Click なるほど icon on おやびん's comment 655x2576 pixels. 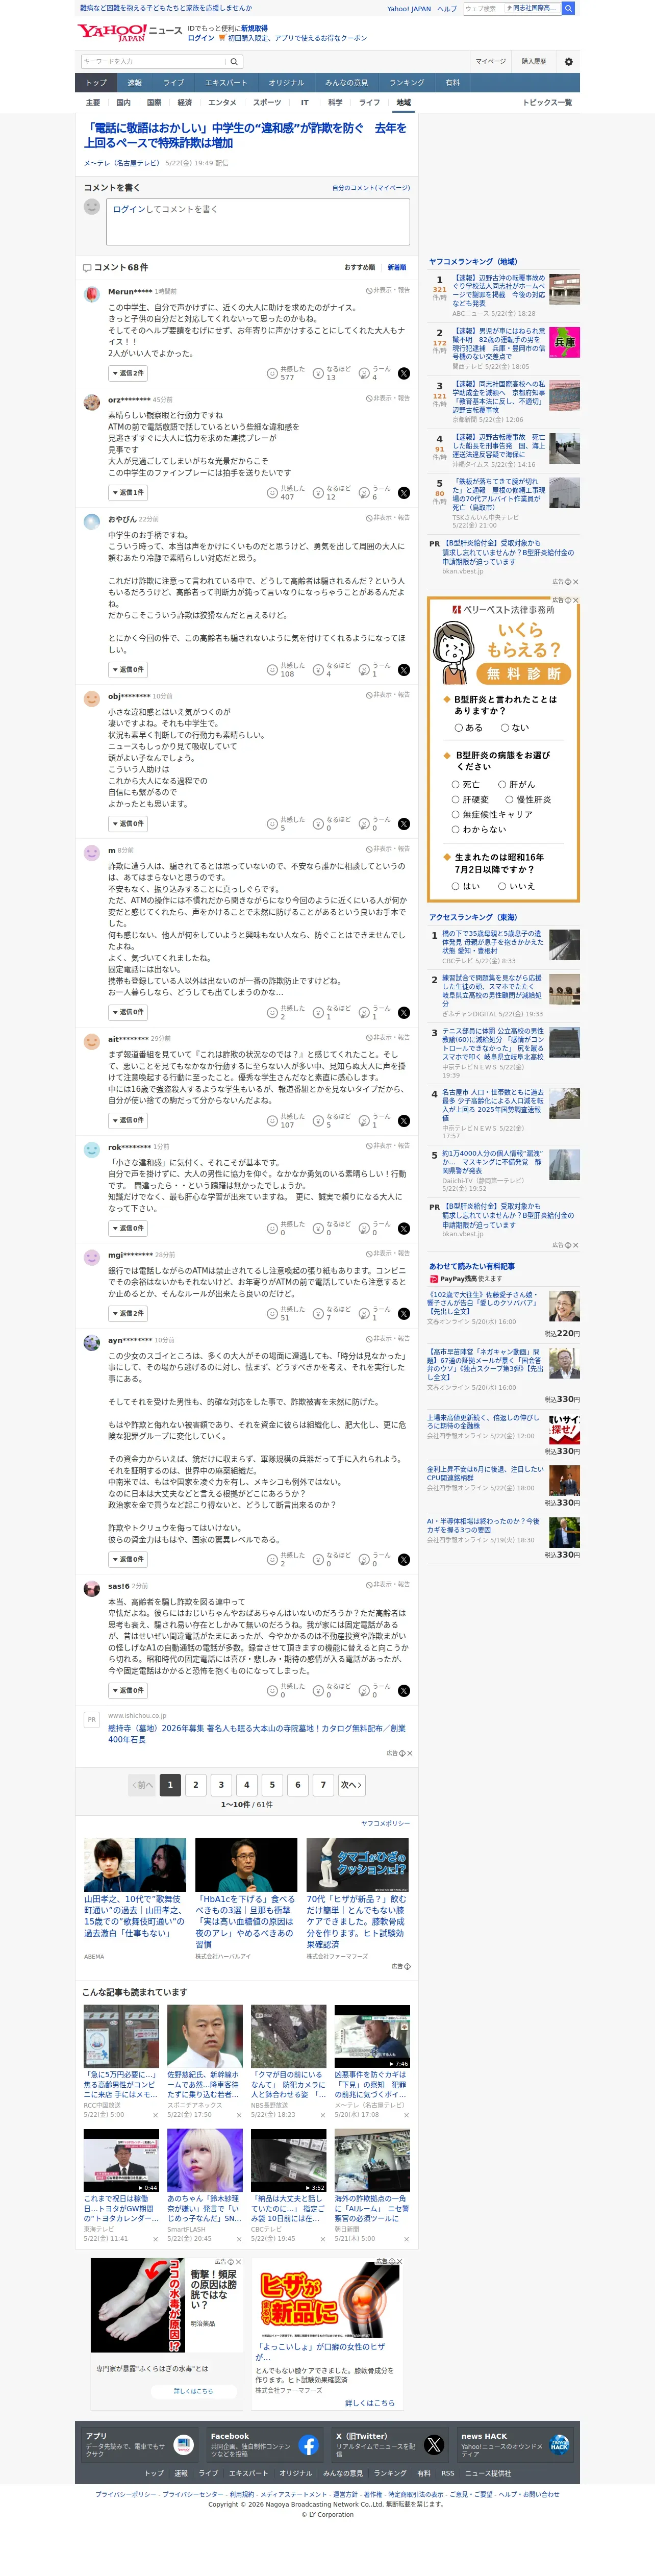pyautogui.click(x=318, y=670)
